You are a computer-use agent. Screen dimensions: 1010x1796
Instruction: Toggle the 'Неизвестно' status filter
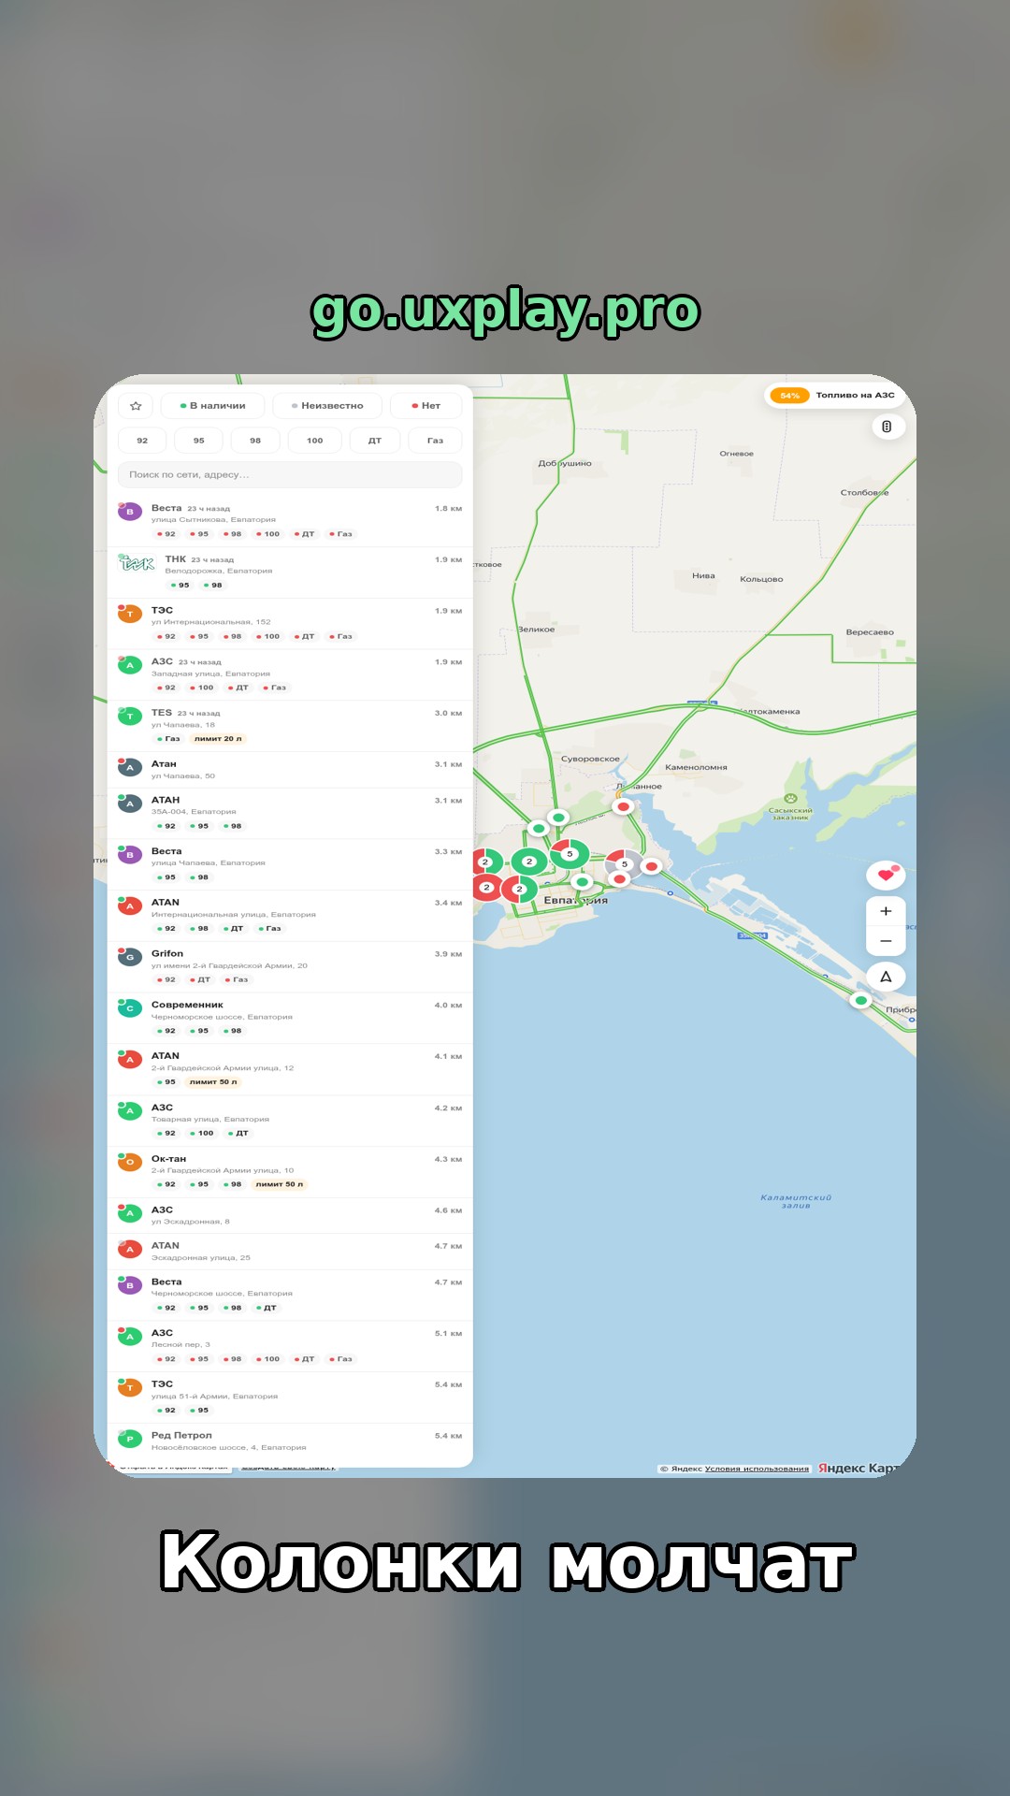[327, 406]
